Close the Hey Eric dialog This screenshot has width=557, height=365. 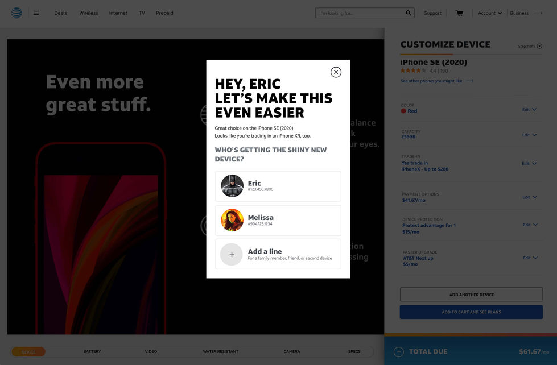pyautogui.click(x=336, y=72)
